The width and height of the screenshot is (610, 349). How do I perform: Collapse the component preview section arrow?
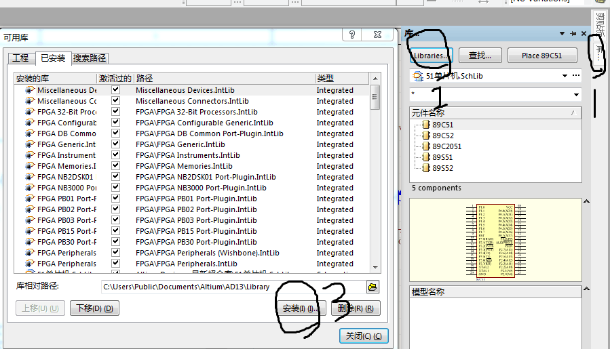(587, 201)
